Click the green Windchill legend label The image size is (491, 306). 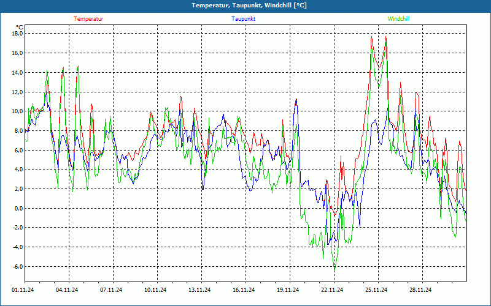398,19
